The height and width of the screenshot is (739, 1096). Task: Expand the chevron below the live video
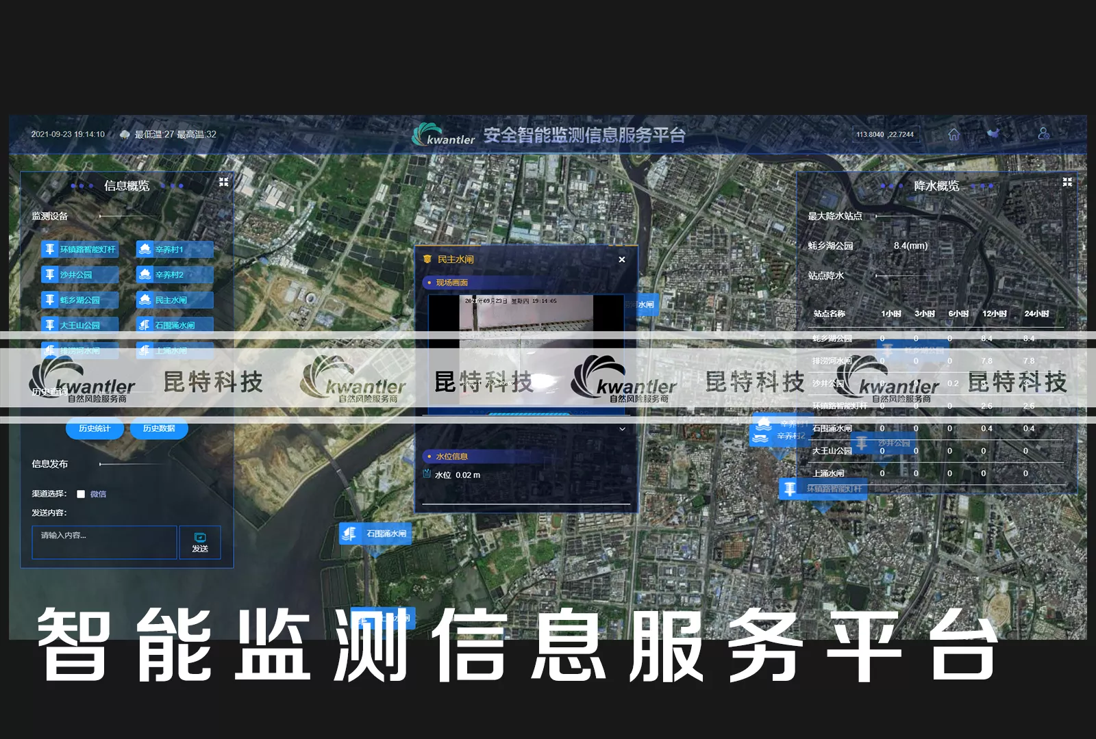point(622,429)
